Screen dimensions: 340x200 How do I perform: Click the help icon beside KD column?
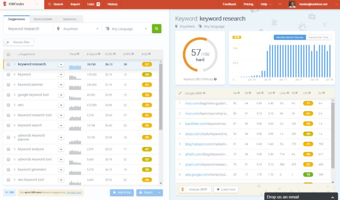click(x=149, y=54)
